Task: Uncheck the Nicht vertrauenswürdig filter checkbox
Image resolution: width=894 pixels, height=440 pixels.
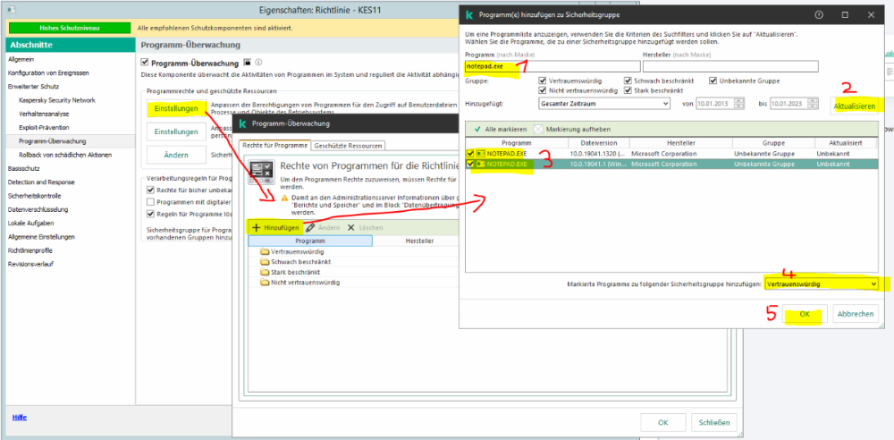Action: 543,90
